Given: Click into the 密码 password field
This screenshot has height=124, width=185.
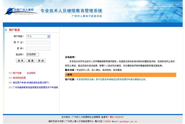Looking at the screenshot, I should pos(38,48).
